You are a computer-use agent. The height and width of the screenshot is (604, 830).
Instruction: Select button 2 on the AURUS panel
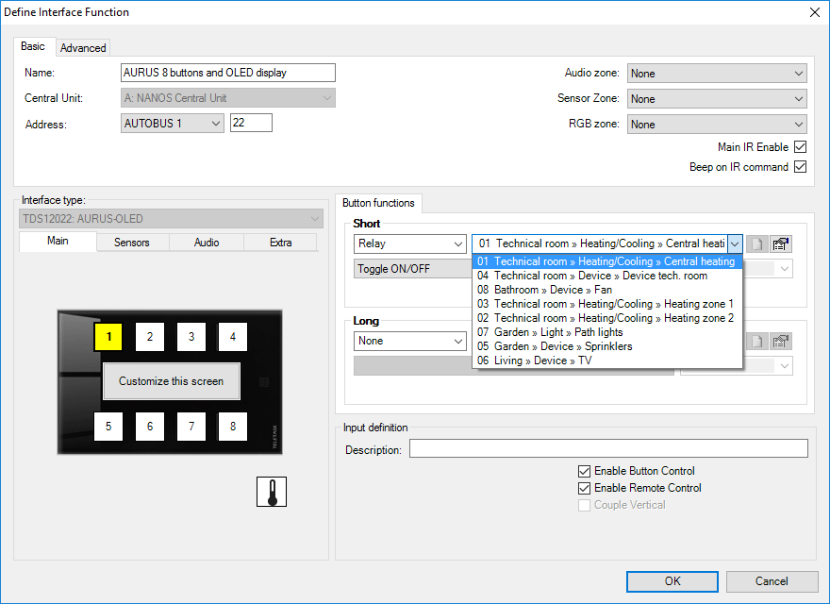tap(150, 336)
